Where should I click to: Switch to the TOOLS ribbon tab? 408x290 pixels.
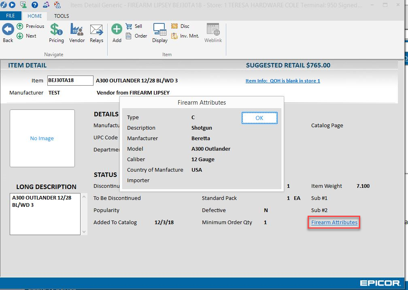(x=62, y=16)
